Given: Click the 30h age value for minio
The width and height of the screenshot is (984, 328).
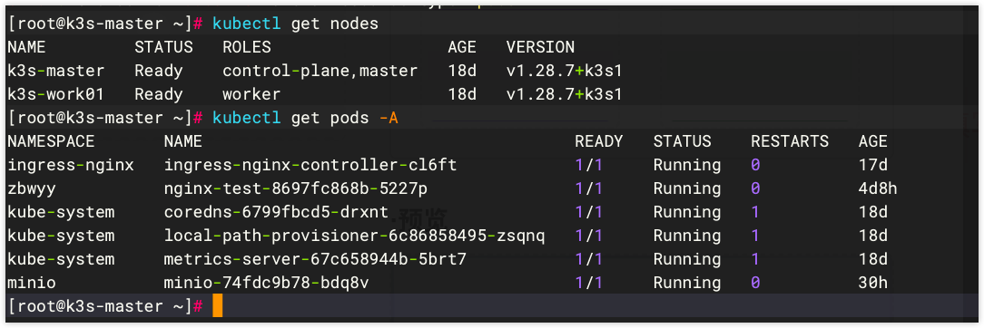Looking at the screenshot, I should click(873, 283).
